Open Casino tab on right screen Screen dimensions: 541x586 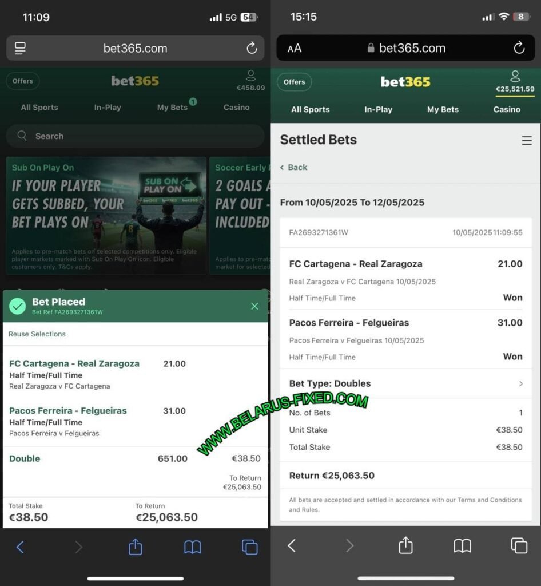tap(507, 109)
